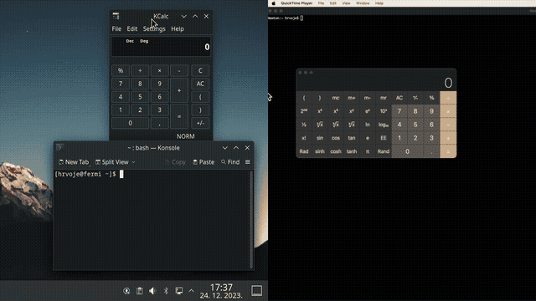Screen dimensions: 536x301
Task: Toggle the +/- sign button in KCalc
Action: click(200, 123)
